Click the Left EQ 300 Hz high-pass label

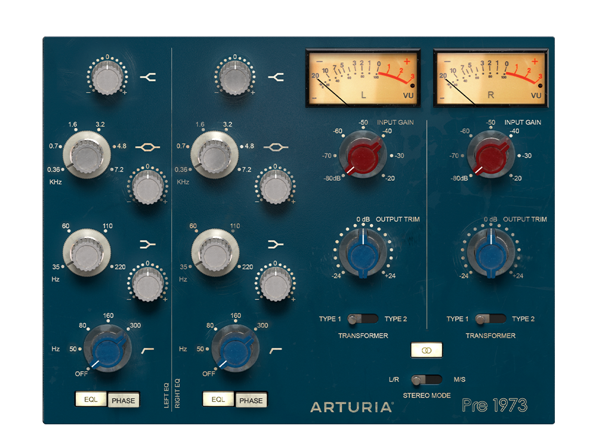pos(135,325)
